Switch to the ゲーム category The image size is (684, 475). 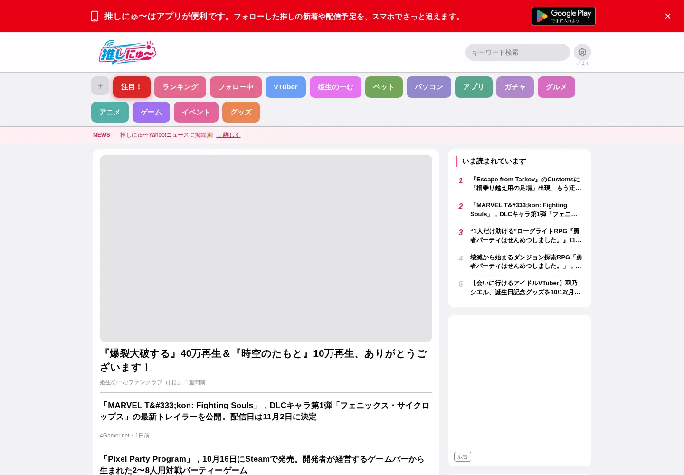pyautogui.click(x=151, y=112)
